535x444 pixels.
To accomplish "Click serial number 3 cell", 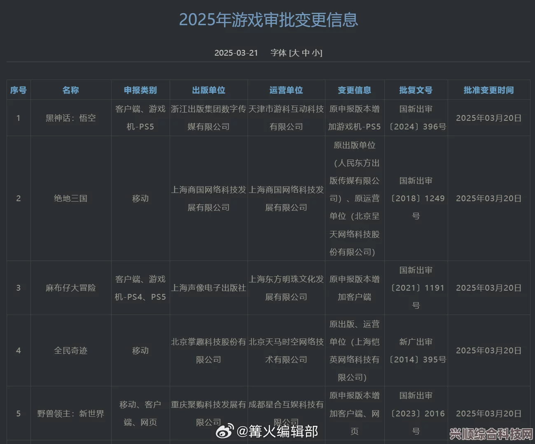I will 19,288.
